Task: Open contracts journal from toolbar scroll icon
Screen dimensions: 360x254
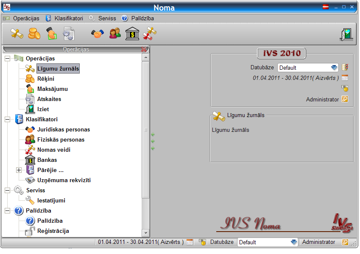Action: point(17,34)
